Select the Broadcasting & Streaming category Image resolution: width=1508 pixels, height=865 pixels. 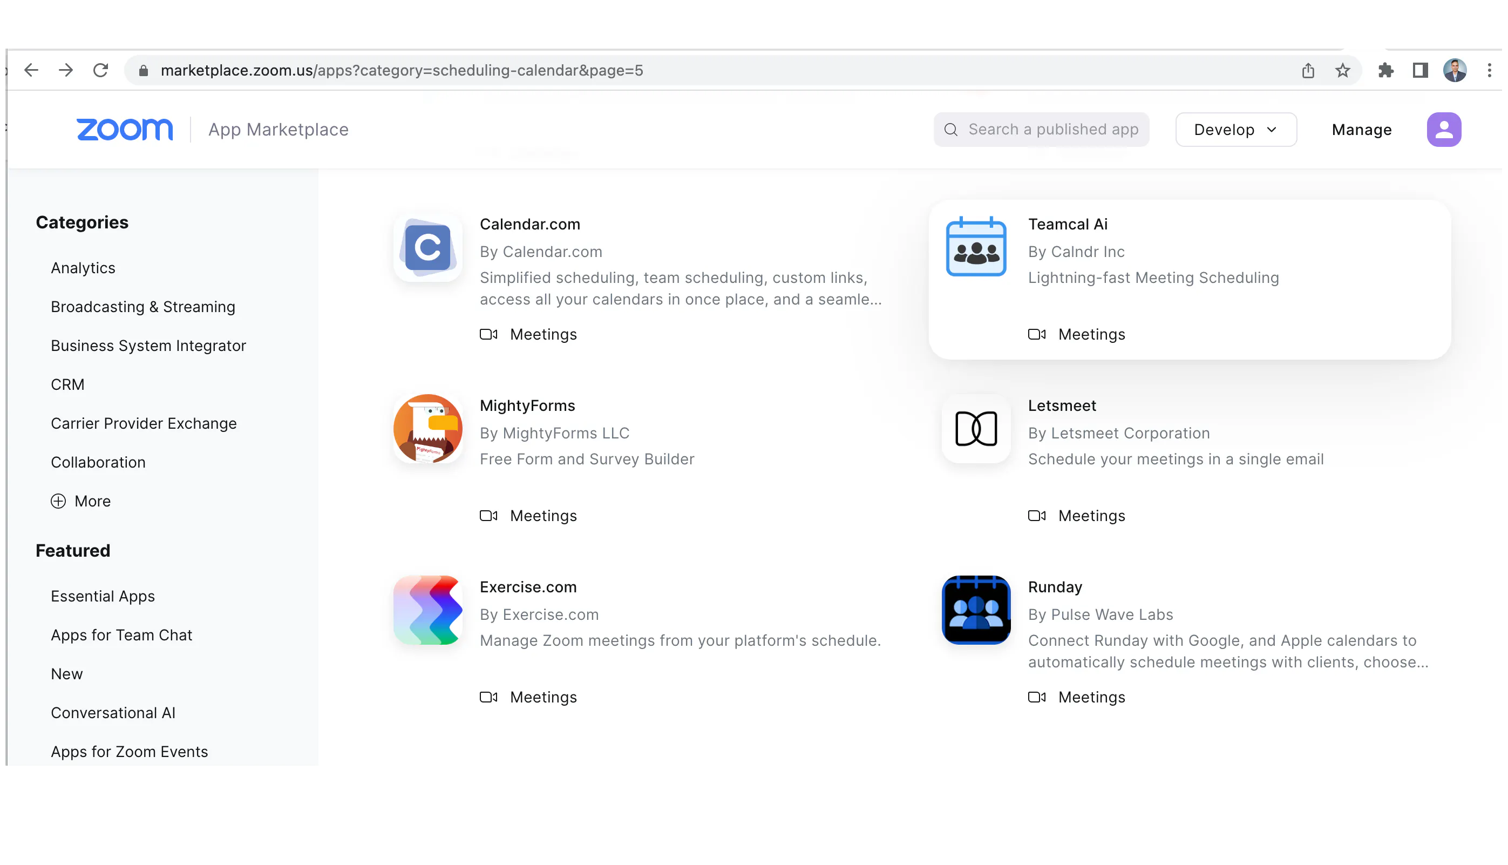[144, 308]
